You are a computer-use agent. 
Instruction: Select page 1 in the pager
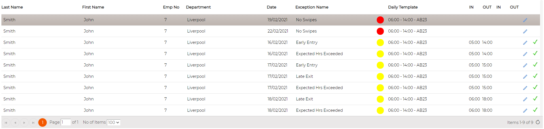point(43,122)
